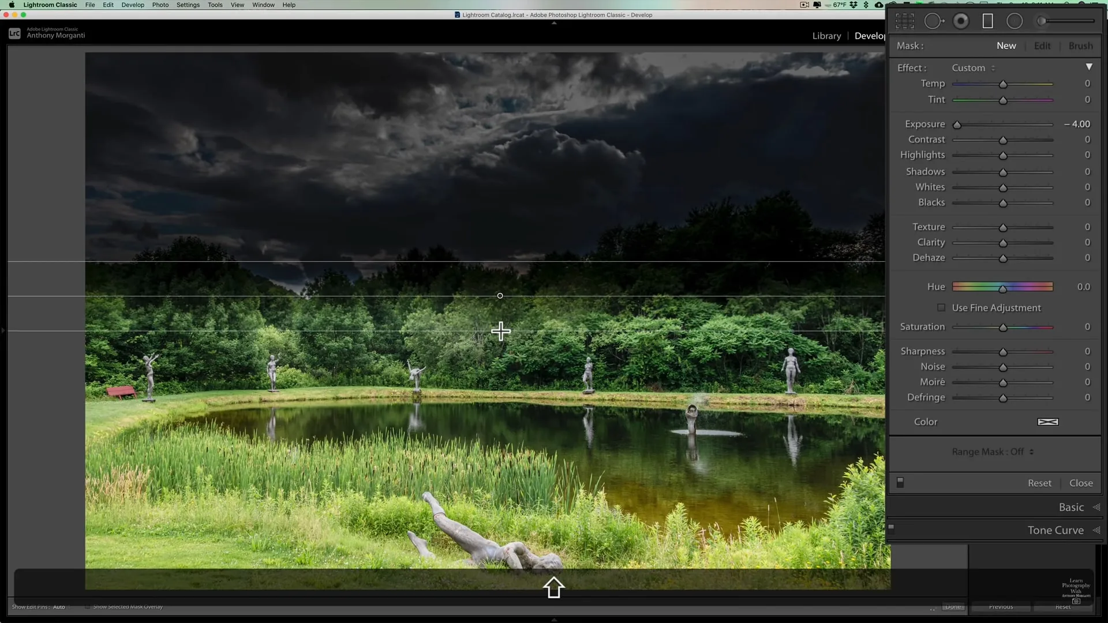Viewport: 1108px width, 623px height.
Task: Select the Graduated Filter tool icon
Action: pyautogui.click(x=987, y=21)
